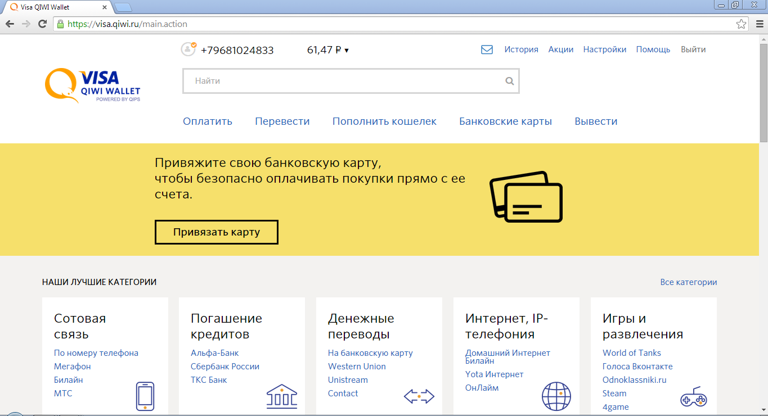Screen dimensions: 768x416
Task: Open messages via envelope icon
Action: [x=487, y=49]
